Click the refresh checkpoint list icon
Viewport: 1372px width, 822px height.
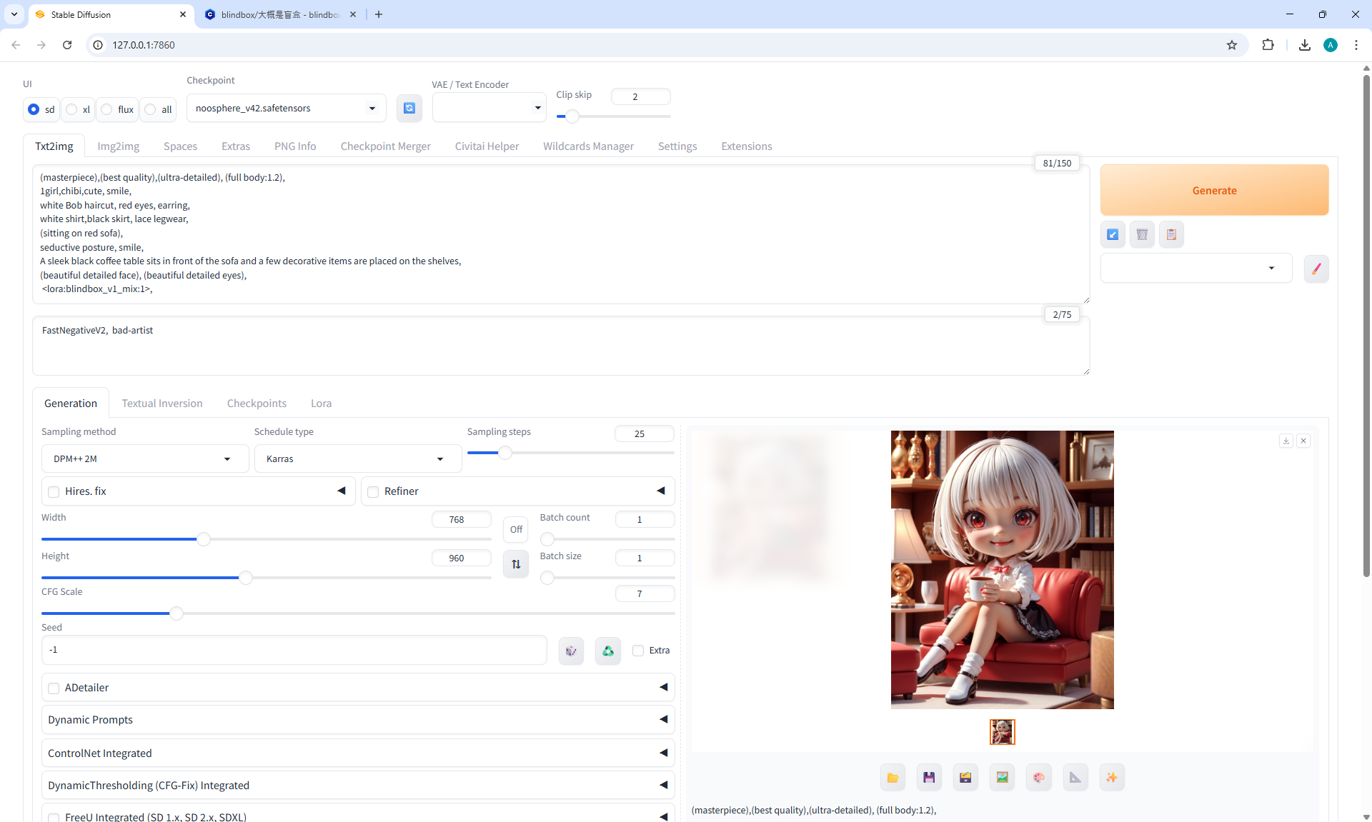click(409, 108)
